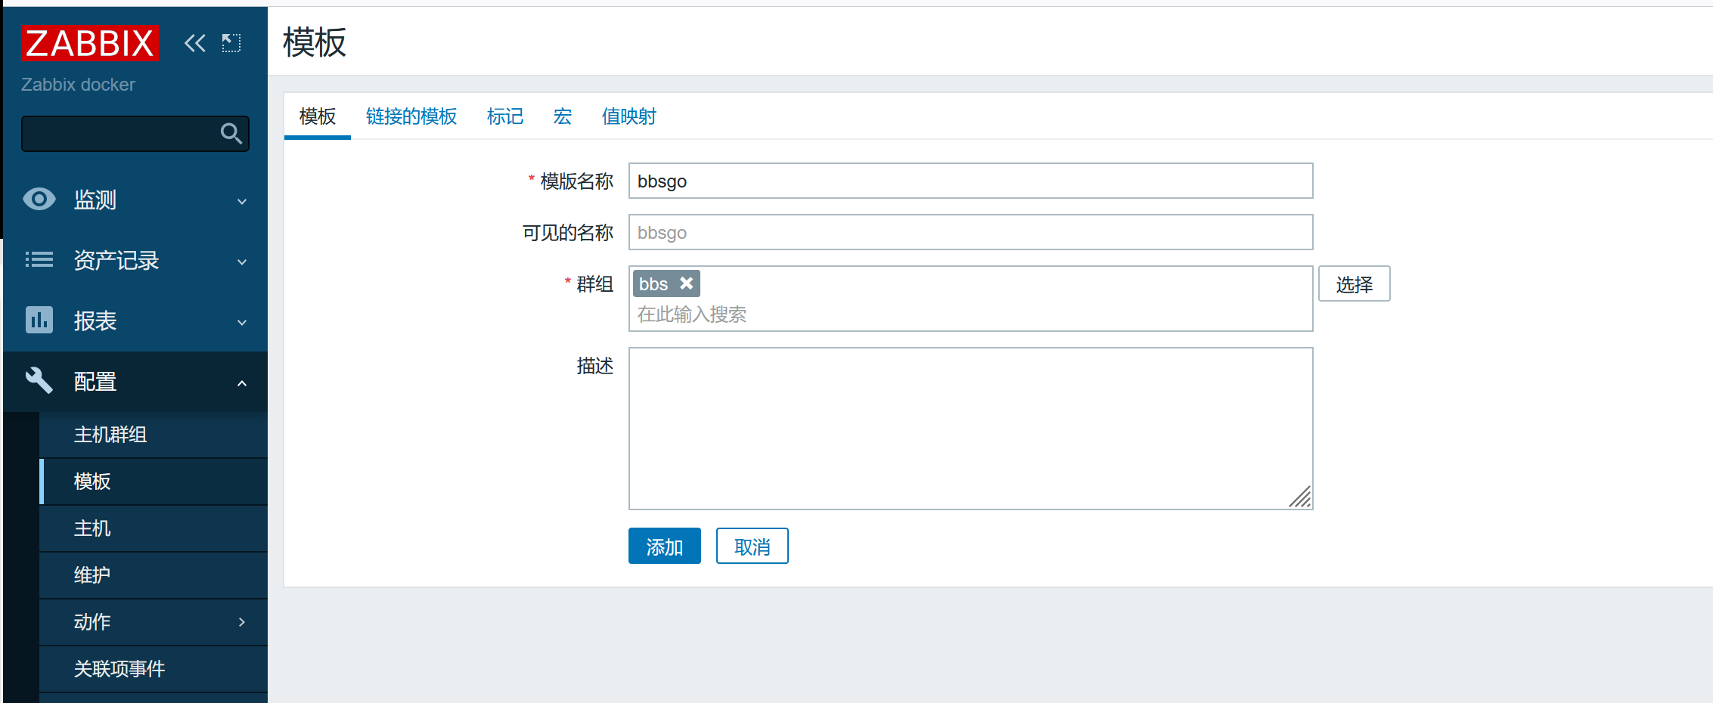The height and width of the screenshot is (703, 1713).
Task: Click the description textarea resize handle
Action: (x=1300, y=497)
